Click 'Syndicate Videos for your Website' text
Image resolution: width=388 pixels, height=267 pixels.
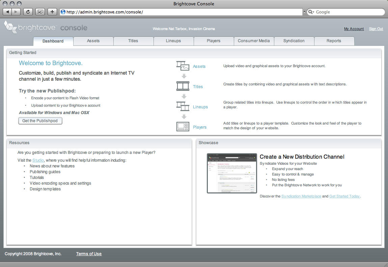coord(288,163)
